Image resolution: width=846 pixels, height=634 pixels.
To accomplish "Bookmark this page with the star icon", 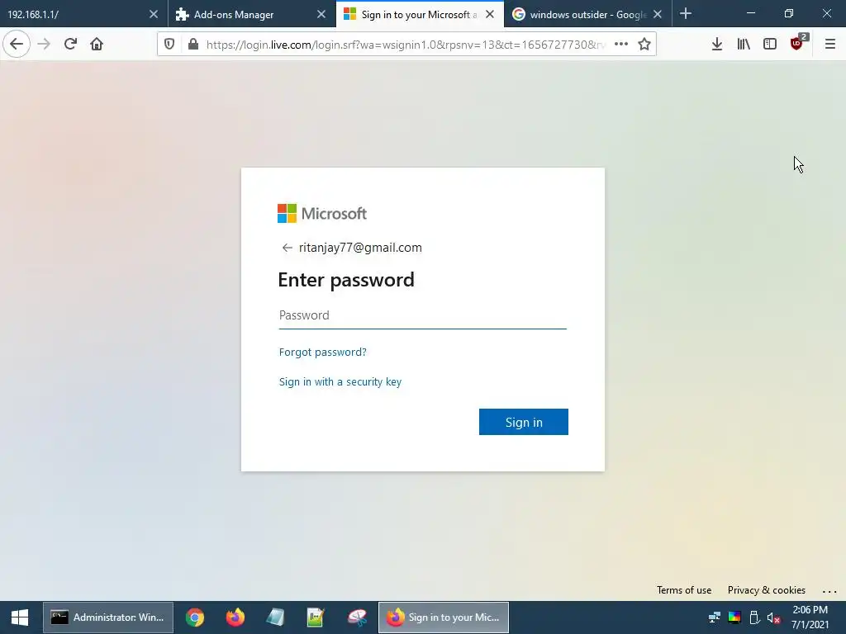I will click(644, 45).
